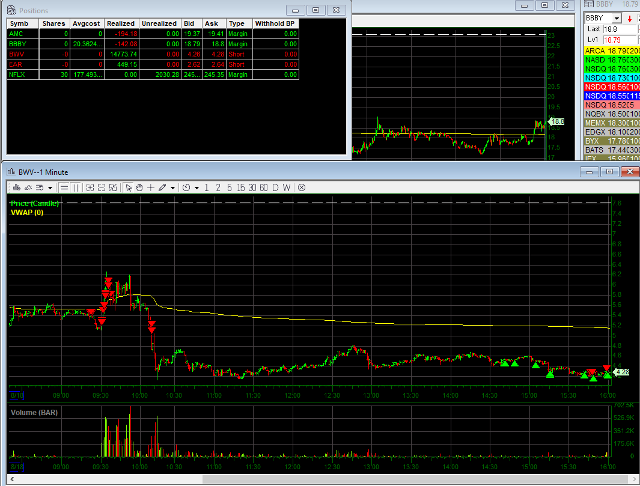Select the EDGX 18.10 quote row
Viewport: 640px width, 486px height.
[x=612, y=132]
